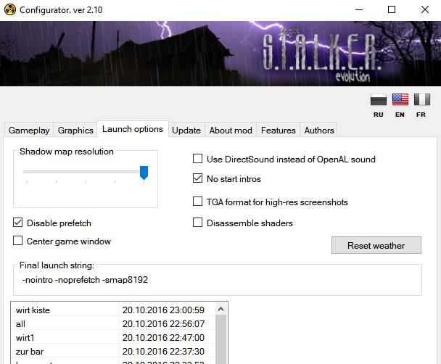Click the Configurator radiation app icon
This screenshot has height=364, width=441.
click(10, 10)
